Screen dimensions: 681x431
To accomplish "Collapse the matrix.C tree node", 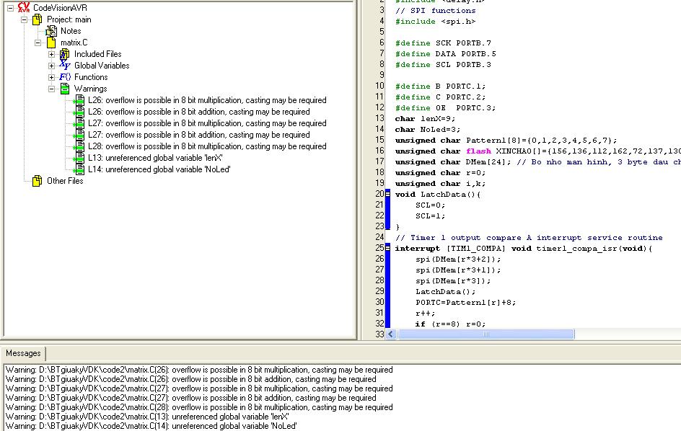I will coord(38,43).
